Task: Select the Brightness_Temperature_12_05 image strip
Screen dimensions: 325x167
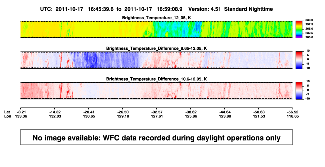Action: tap(156, 29)
